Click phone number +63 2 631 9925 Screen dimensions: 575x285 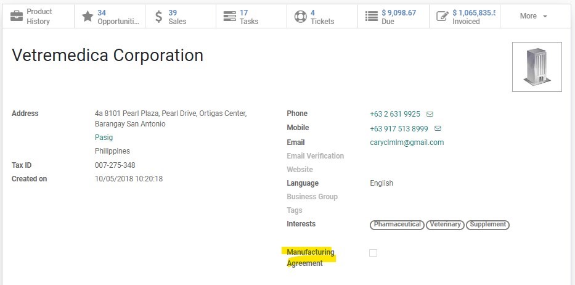(395, 114)
